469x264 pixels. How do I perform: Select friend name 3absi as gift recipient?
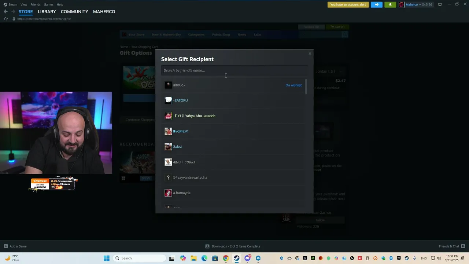(177, 147)
